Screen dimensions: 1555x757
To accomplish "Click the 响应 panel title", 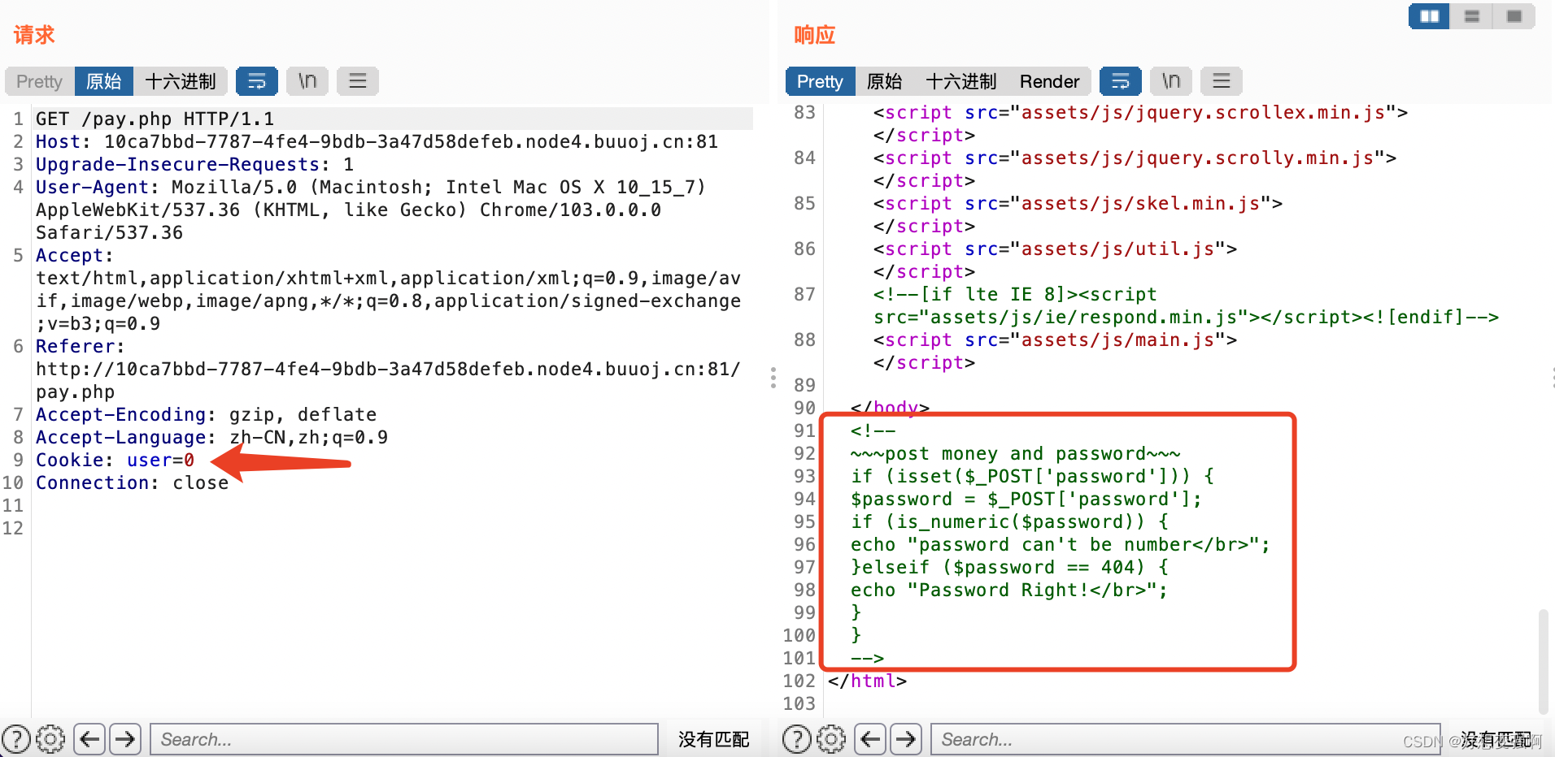I will 815,35.
